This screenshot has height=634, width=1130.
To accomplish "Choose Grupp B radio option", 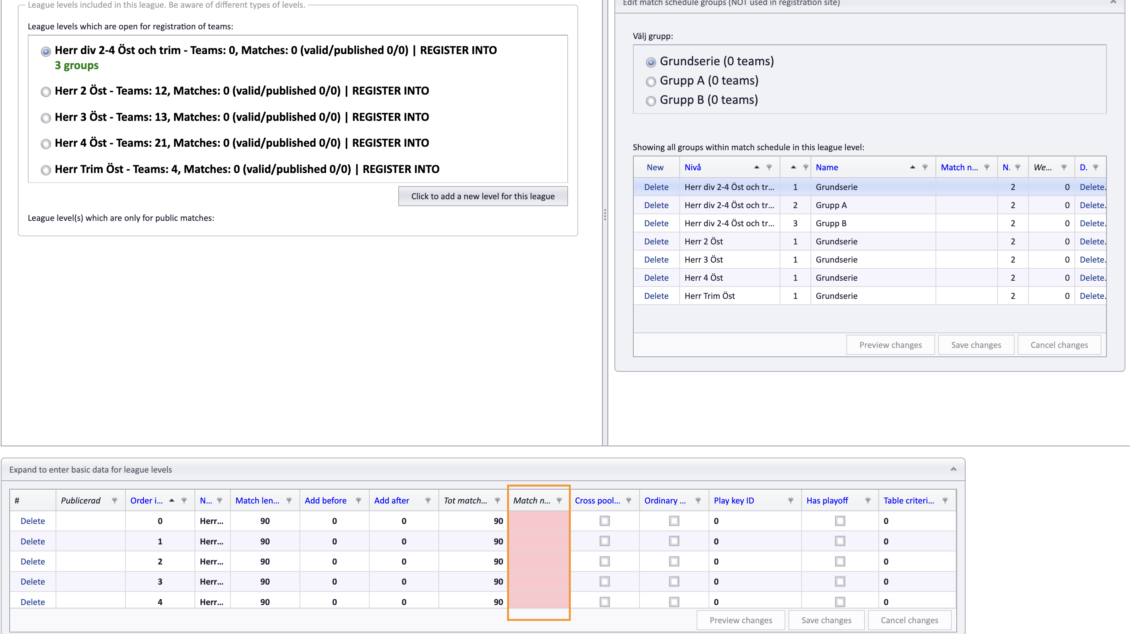I will pos(651,101).
